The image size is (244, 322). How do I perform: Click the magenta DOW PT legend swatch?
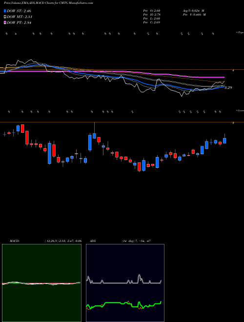[x=5, y=23]
